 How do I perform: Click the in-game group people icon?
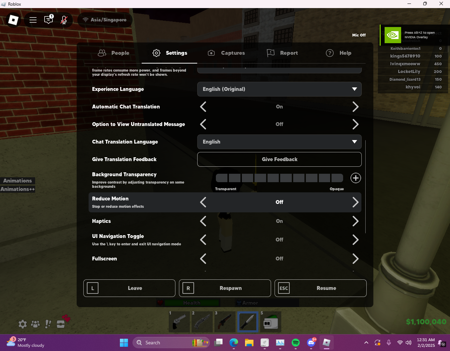point(35,324)
